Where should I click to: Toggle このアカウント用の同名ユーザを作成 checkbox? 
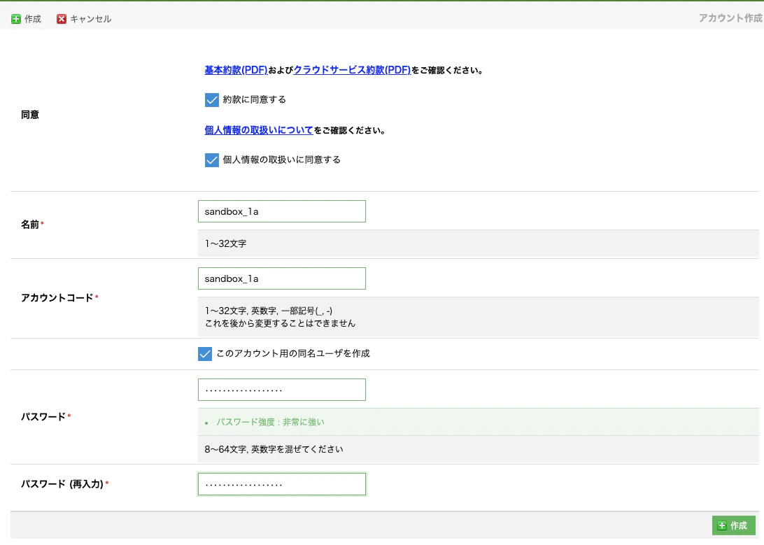pos(204,353)
